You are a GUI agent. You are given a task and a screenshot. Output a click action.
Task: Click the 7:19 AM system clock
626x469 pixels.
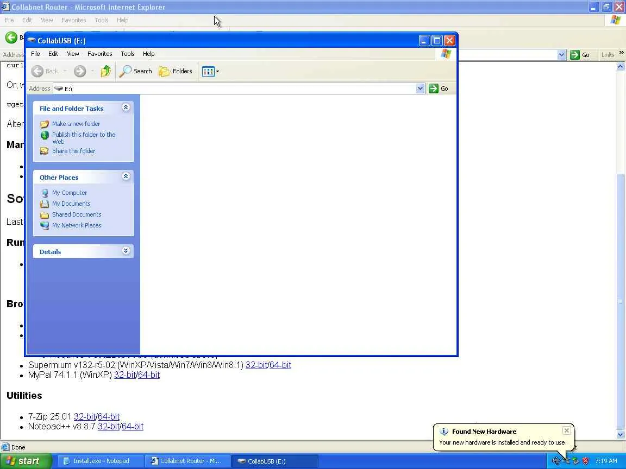click(606, 461)
